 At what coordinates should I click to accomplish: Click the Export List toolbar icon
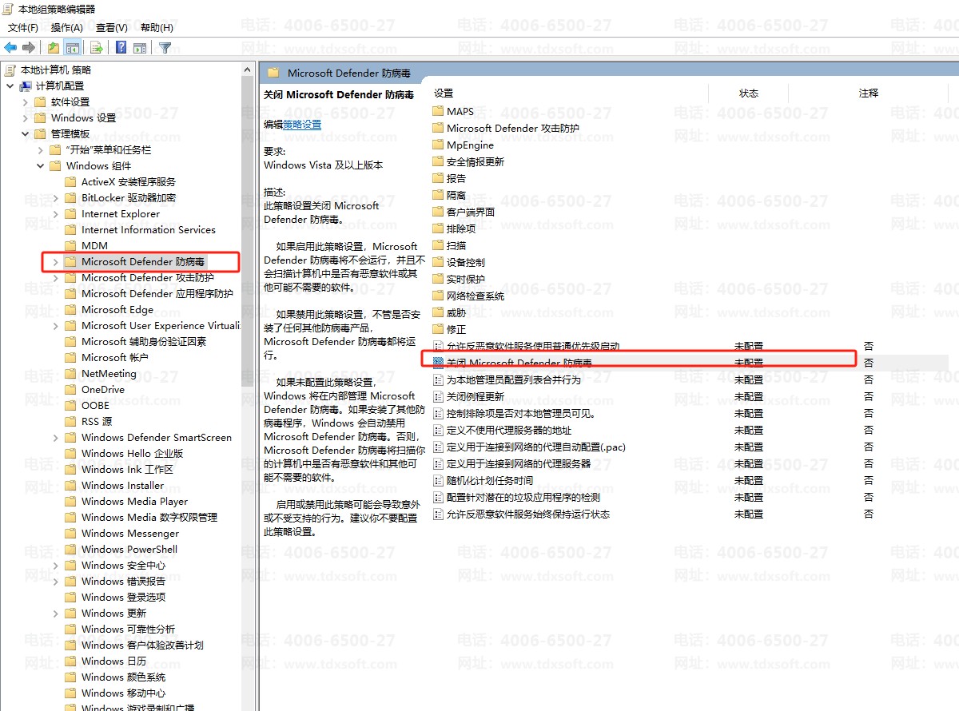(x=97, y=48)
